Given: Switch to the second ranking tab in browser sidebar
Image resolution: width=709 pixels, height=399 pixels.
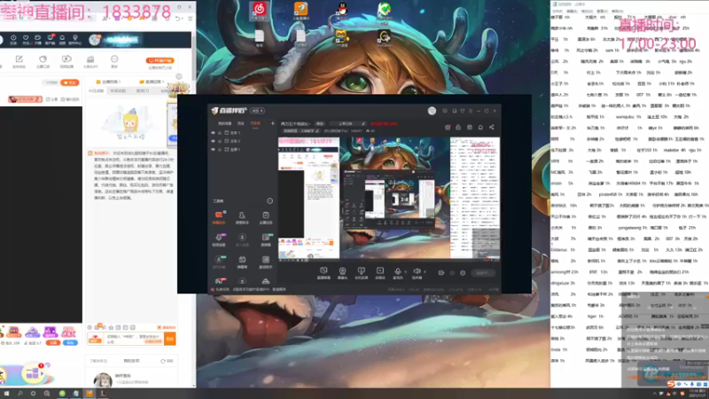Looking at the screenshot, I should [118, 91].
